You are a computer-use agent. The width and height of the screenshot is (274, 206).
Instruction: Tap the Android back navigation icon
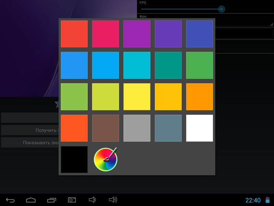[10, 200]
